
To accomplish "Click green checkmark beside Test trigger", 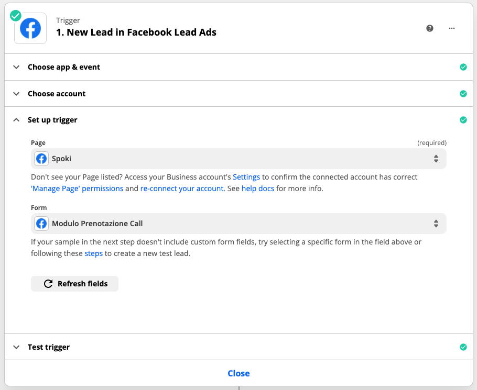I will (x=463, y=347).
